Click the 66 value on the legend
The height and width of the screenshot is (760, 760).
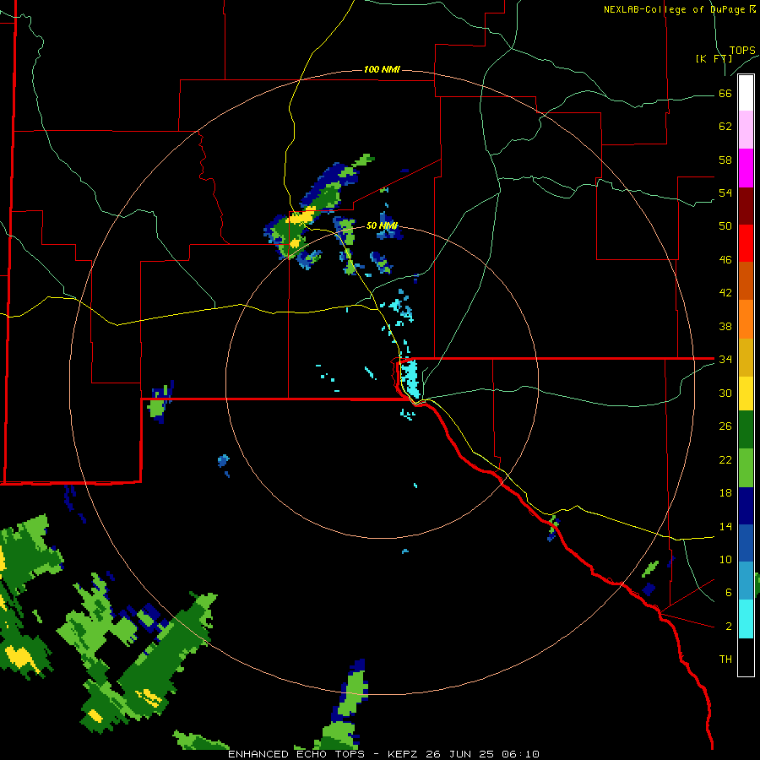[725, 93]
